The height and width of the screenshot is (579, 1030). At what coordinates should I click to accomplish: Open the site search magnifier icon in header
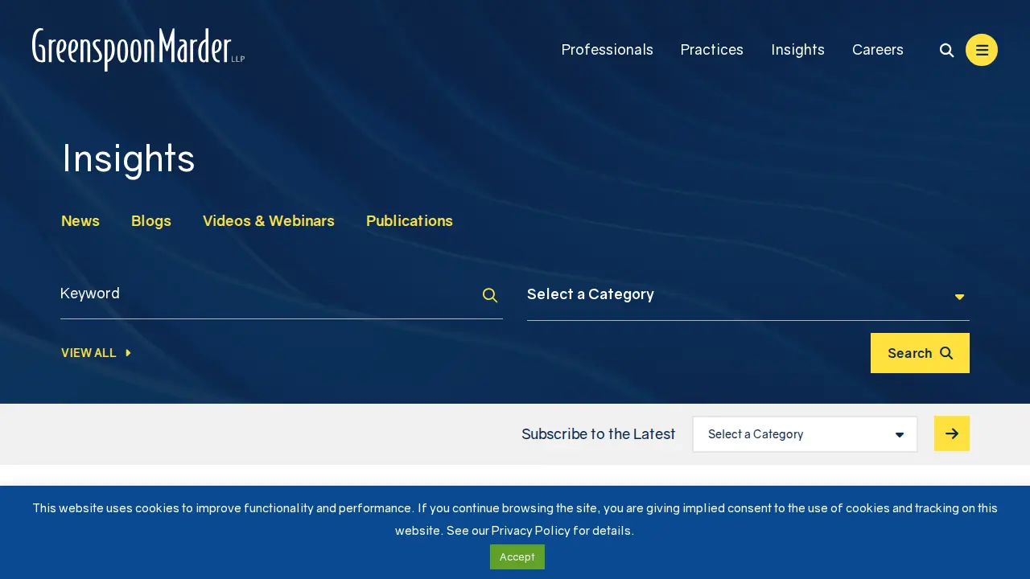click(x=947, y=50)
